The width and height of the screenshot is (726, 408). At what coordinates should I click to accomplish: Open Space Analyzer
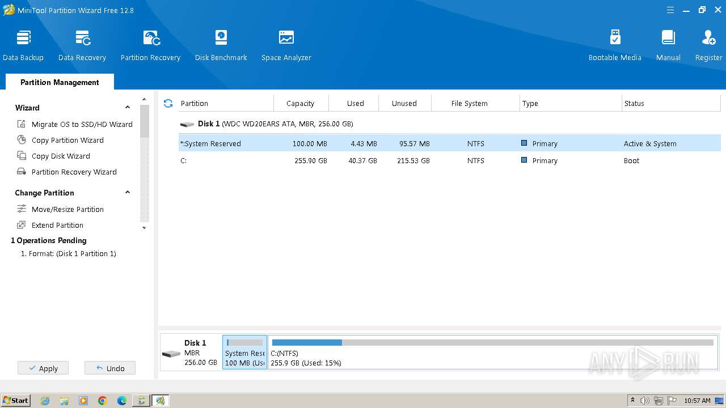[286, 45]
